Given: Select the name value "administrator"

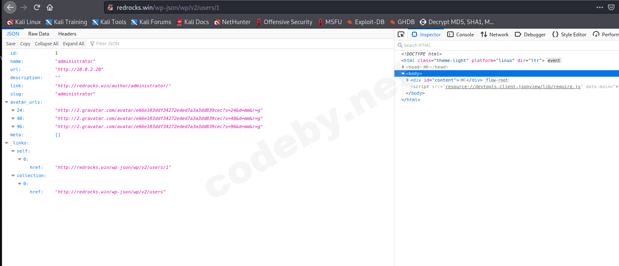Looking at the screenshot, I should tap(75, 61).
